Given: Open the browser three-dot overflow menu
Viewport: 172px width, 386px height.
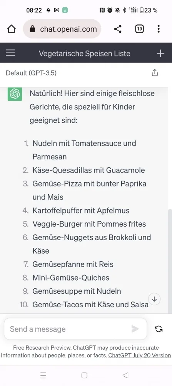Looking at the screenshot, I should pyautogui.click(x=159, y=29).
